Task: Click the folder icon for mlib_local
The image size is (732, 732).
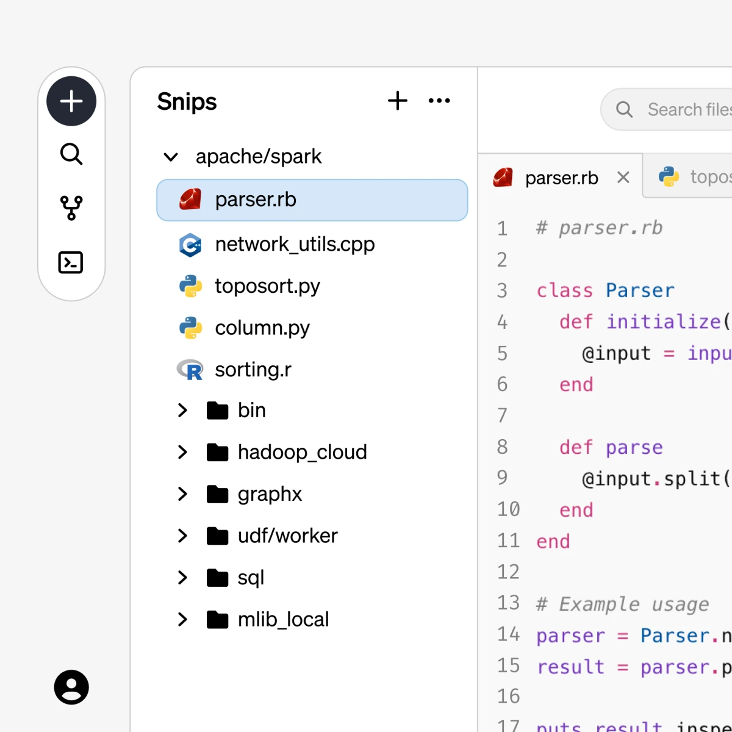Action: 217,620
